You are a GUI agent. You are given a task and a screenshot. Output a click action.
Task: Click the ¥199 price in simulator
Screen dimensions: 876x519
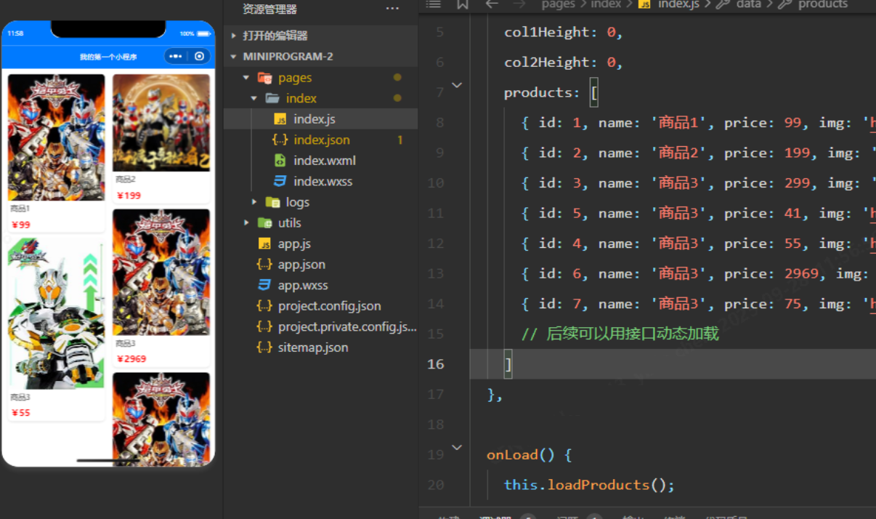coord(129,196)
